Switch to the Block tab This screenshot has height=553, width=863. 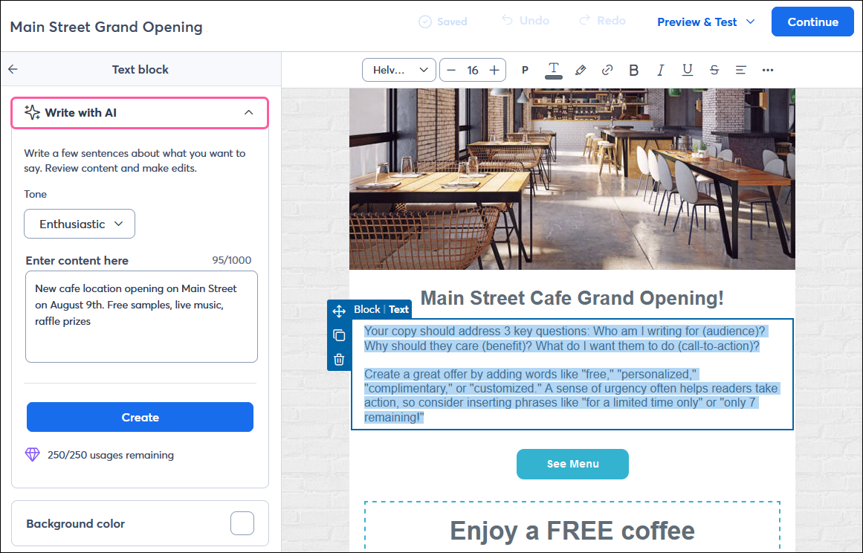click(x=367, y=309)
